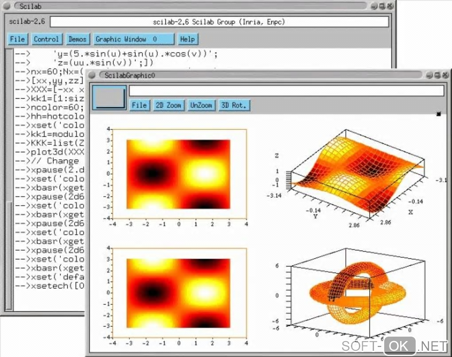Open the File menu in the ScilabGraphic0 window

(x=140, y=105)
